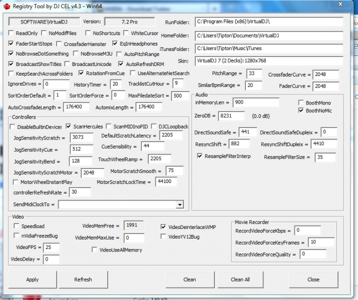Image resolution: width=358 pixels, height=300 pixels.
Task: Enable ScanMIDInoPID checkbox
Action: click(x=109, y=126)
